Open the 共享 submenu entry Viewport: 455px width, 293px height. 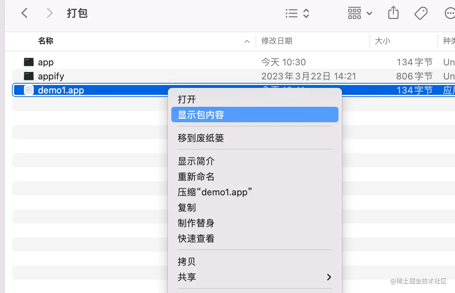click(x=255, y=277)
